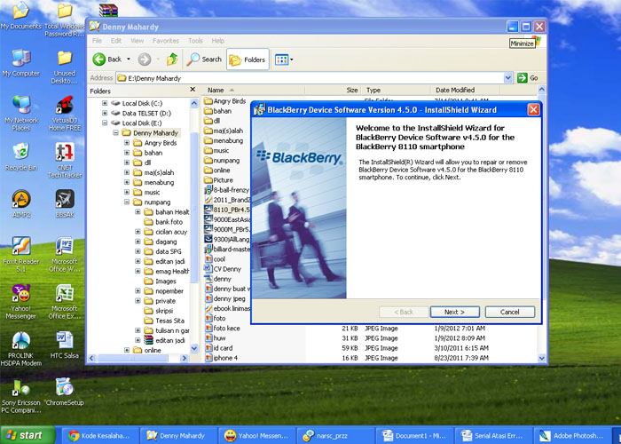The height and width of the screenshot is (444, 621).
Task: Open Recycle Bin on the desktop
Action: (x=20, y=157)
